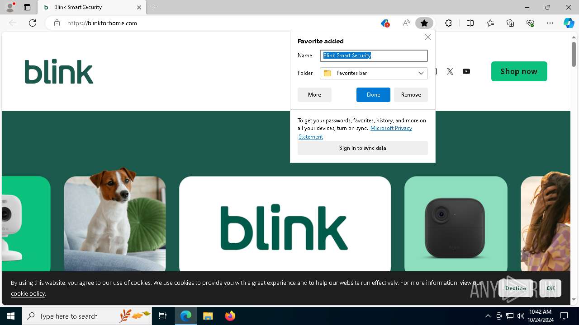Edit the favorite Name field

pyautogui.click(x=374, y=56)
